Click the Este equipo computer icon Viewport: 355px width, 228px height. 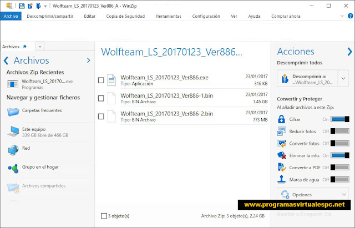point(13,131)
